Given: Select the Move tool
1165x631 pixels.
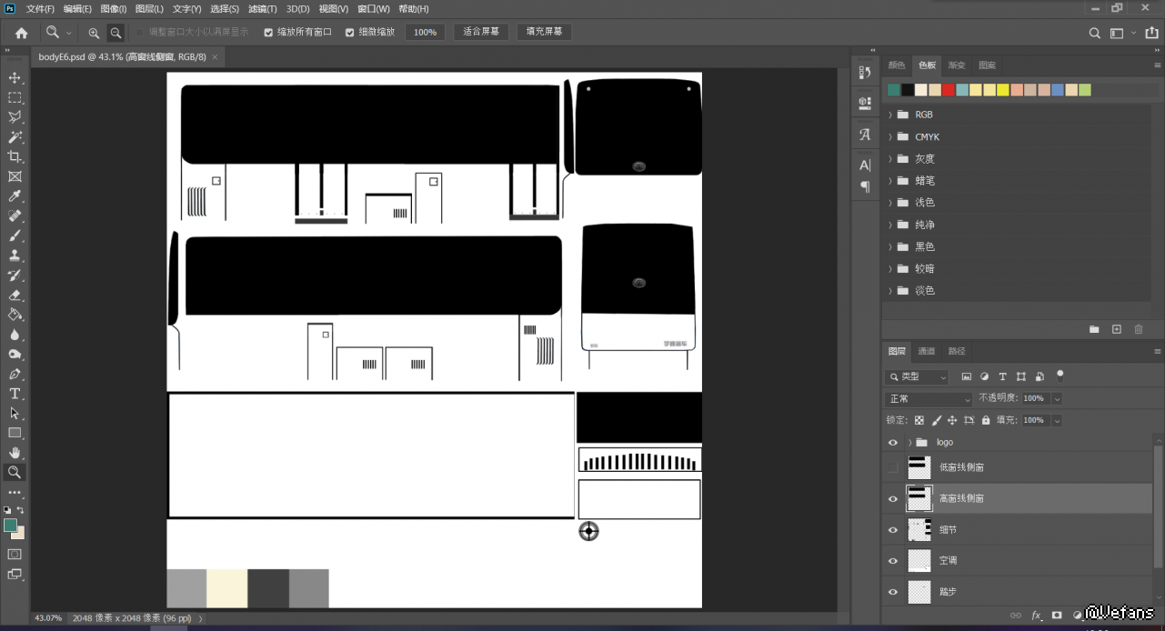Looking at the screenshot, I should (15, 78).
